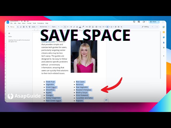Image resolution: width=171 pixels, height=128 pixels.
Task: Toggle the bulleted list button
Action: [107, 27]
